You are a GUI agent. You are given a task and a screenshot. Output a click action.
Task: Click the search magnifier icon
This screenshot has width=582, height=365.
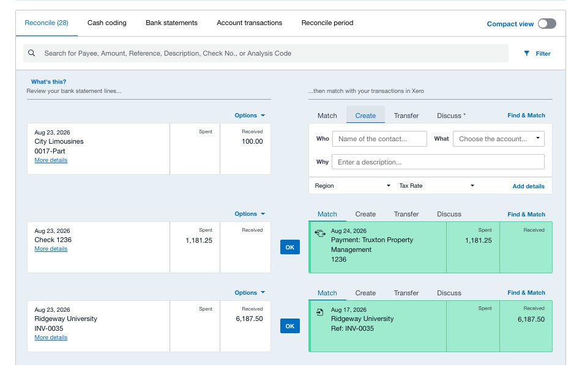[x=32, y=53]
